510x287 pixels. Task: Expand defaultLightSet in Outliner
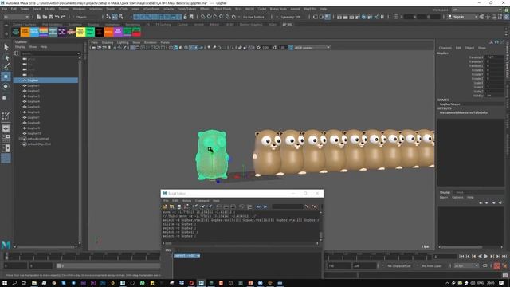pos(20,139)
